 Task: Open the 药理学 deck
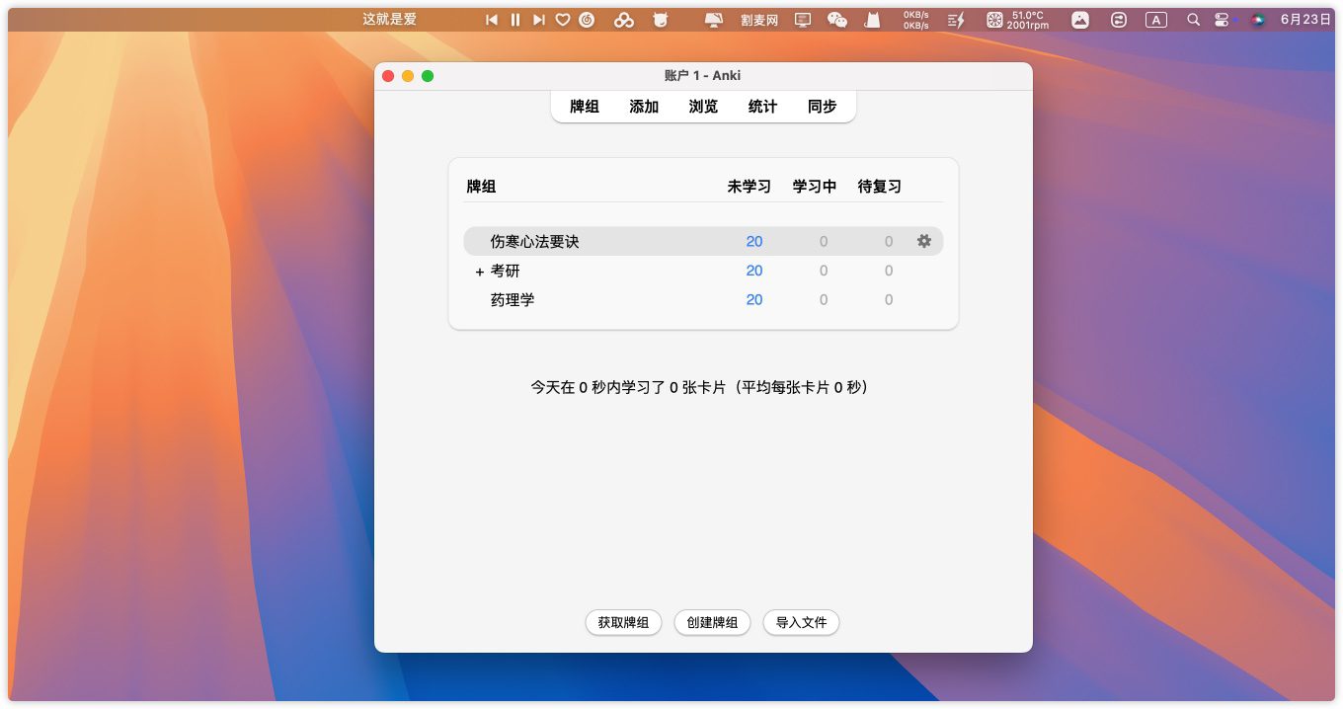pyautogui.click(x=513, y=300)
